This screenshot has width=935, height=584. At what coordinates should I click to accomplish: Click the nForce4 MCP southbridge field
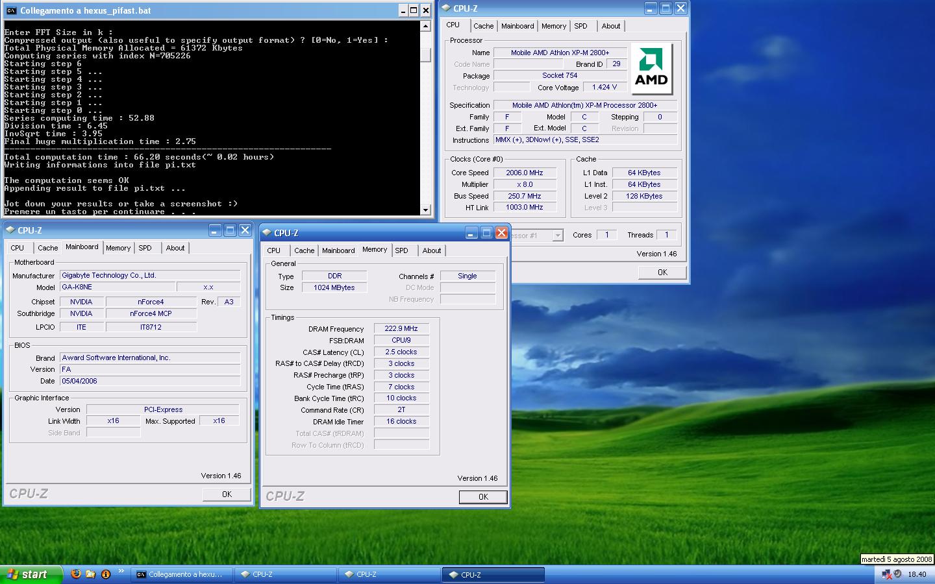click(x=151, y=313)
